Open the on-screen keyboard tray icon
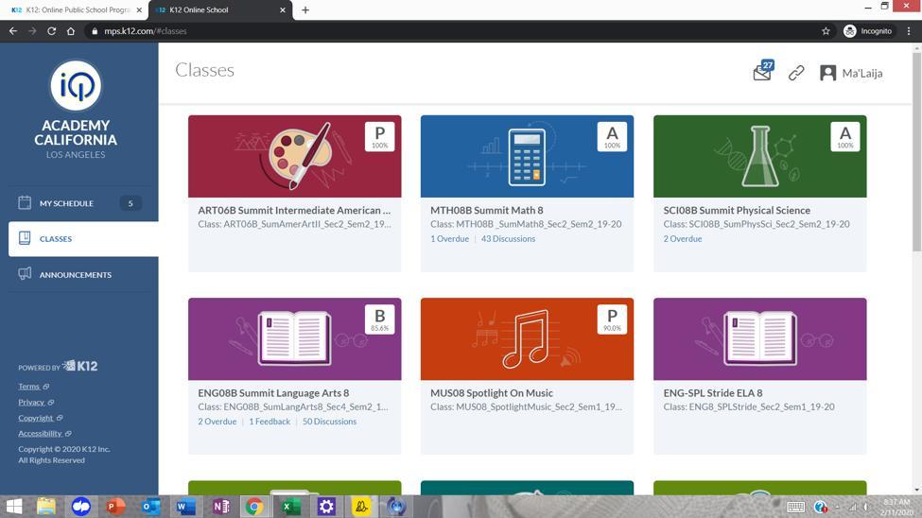The height and width of the screenshot is (518, 922). 796,507
